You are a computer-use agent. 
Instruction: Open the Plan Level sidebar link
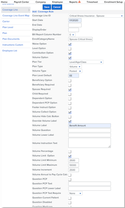pos(8,27)
